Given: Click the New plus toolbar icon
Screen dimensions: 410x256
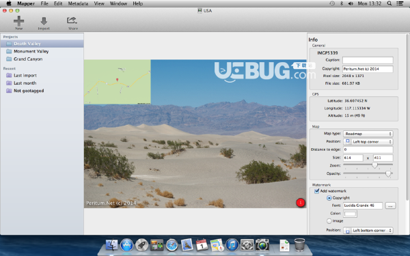Looking at the screenshot, I should click(19, 21).
